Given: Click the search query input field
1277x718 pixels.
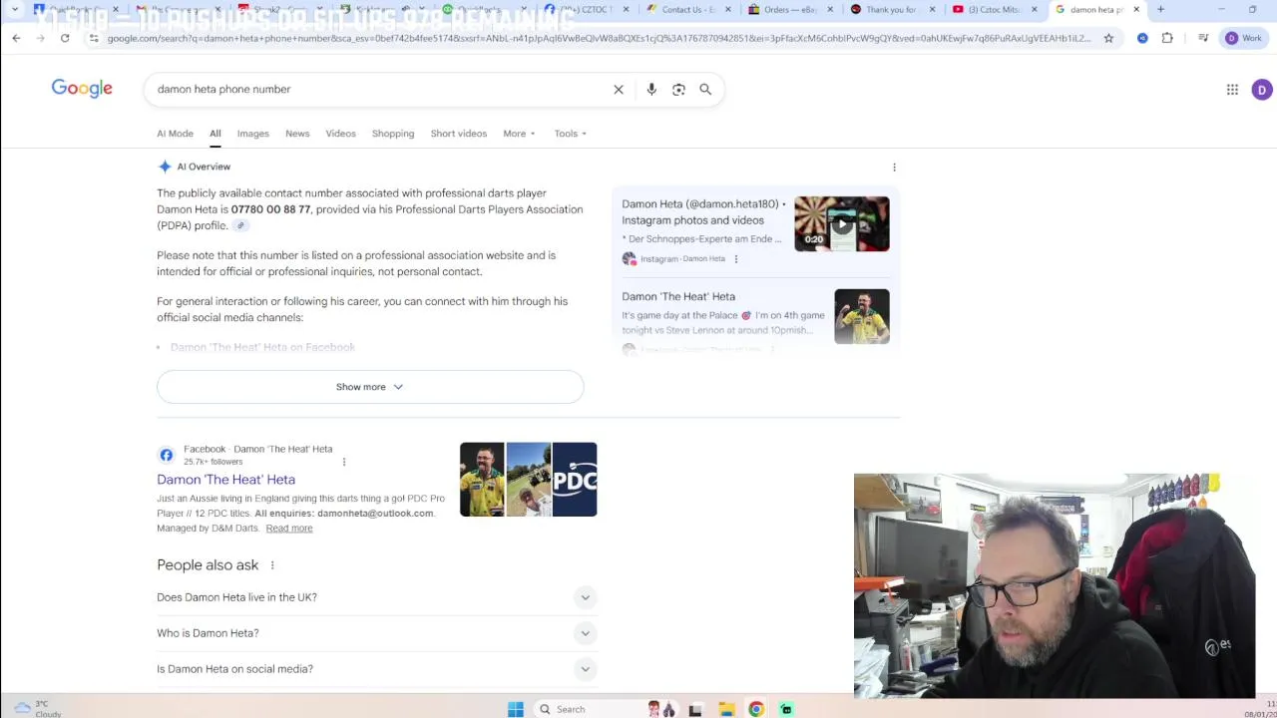Looking at the screenshot, I should coord(379,89).
